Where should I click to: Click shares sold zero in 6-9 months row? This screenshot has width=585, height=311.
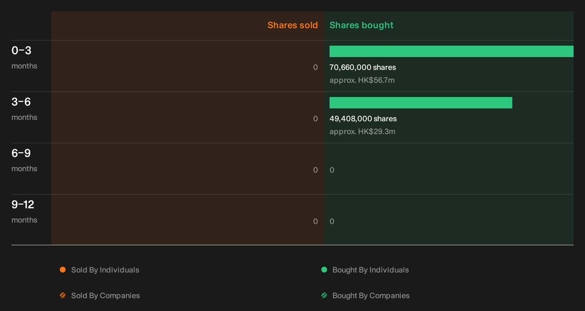pyautogui.click(x=315, y=170)
